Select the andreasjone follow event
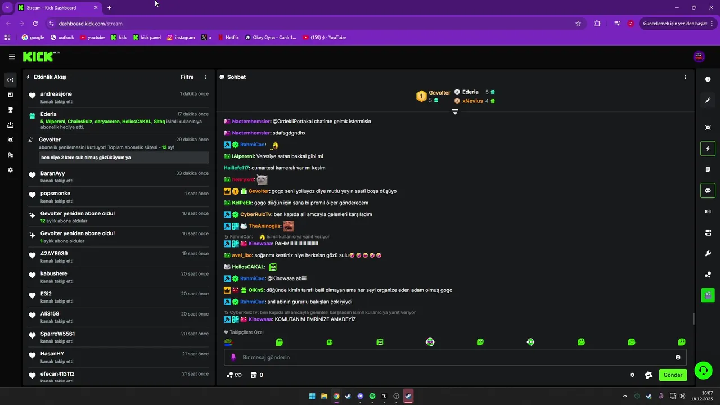The image size is (720, 405). pos(119,97)
